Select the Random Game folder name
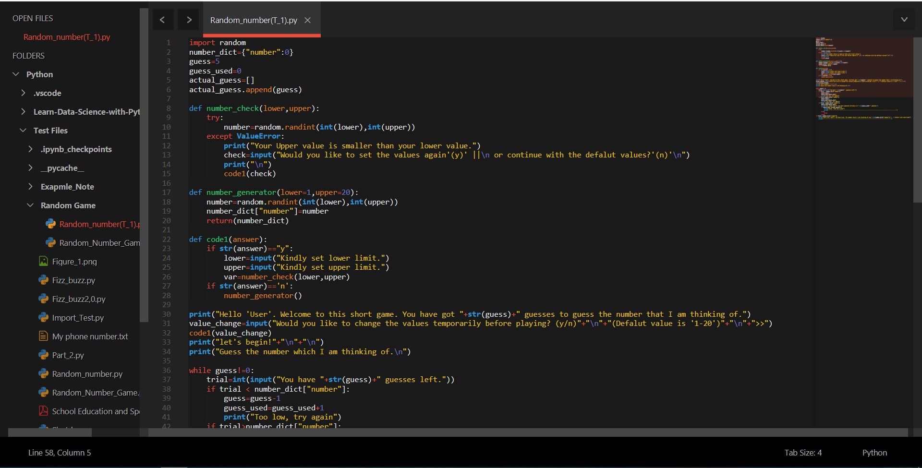Screen dimensions: 922x468 (x=68, y=205)
